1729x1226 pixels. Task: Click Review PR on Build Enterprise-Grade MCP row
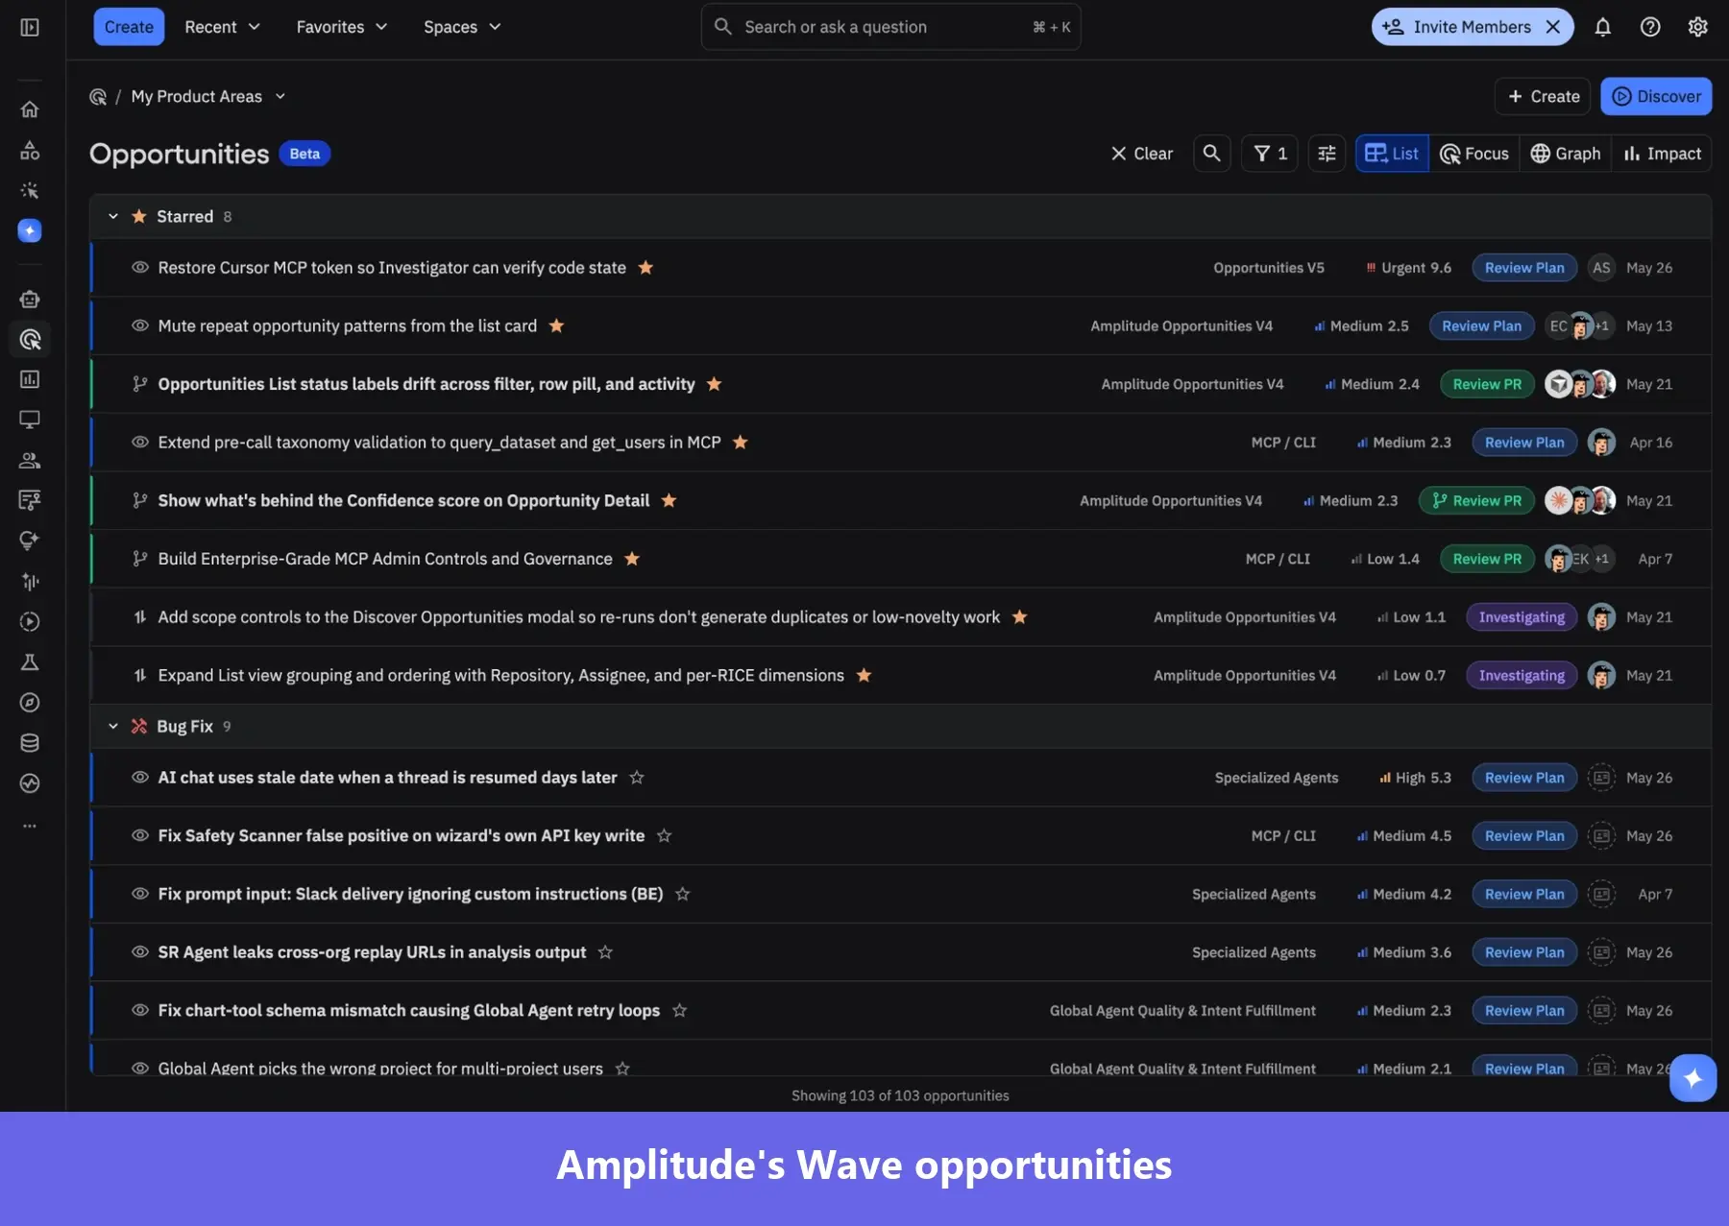coord(1487,559)
